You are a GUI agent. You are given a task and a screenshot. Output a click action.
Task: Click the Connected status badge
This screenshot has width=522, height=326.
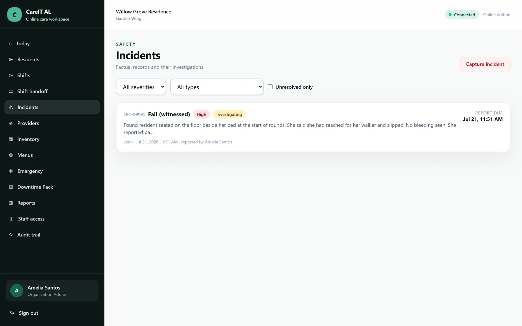[x=462, y=15]
